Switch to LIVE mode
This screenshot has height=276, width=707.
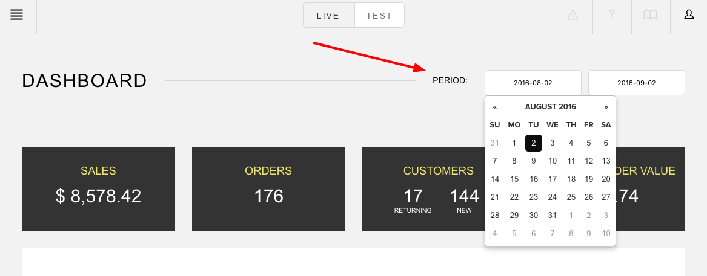[328, 16]
